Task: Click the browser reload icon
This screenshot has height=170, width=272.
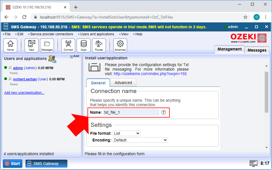Action: pyautogui.click(x=24, y=17)
